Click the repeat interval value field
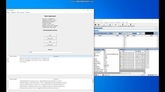The image size is (165, 92). (x=138, y=33)
